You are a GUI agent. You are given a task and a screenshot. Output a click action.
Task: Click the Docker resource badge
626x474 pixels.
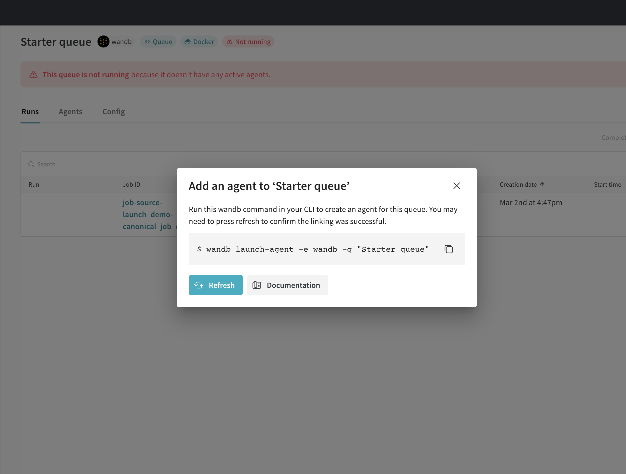199,41
